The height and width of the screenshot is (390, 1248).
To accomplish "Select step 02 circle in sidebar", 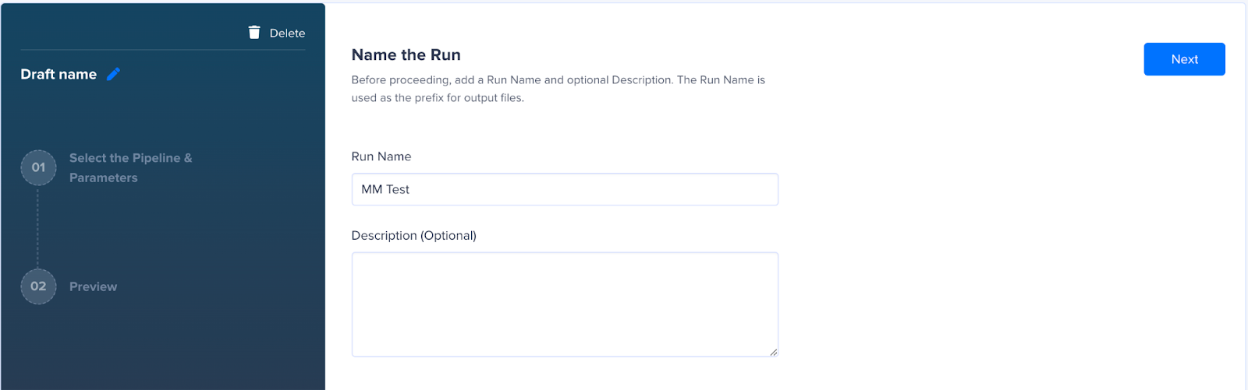I will pyautogui.click(x=38, y=286).
